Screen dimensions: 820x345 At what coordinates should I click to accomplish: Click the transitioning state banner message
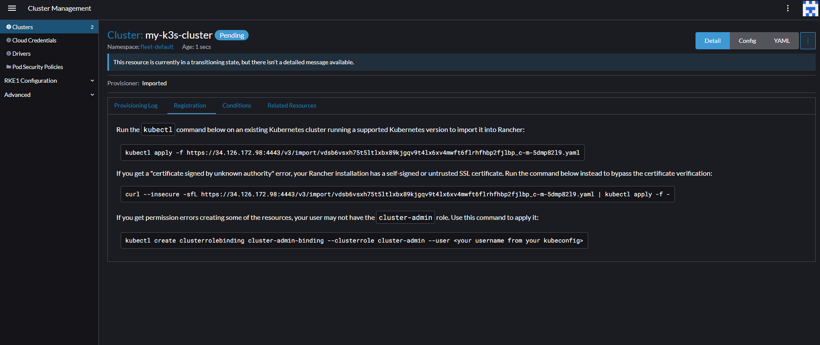(x=234, y=62)
